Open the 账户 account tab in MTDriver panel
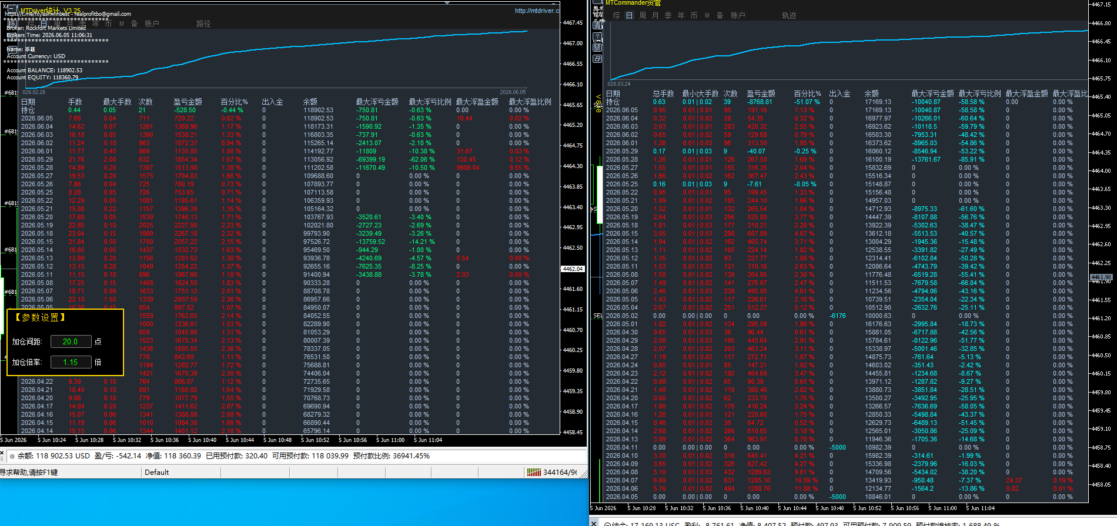Image resolution: width=1117 pixels, height=526 pixels. click(152, 24)
